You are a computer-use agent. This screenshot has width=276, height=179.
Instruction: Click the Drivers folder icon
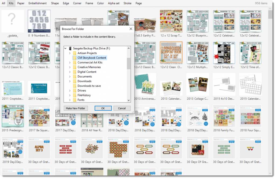(x=75, y=90)
